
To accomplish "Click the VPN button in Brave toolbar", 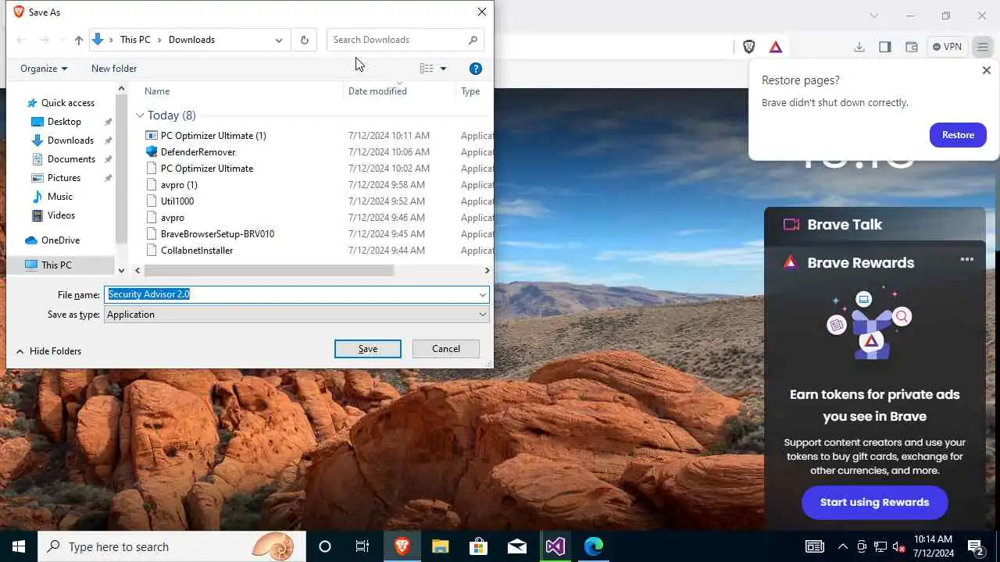I will coord(948,47).
